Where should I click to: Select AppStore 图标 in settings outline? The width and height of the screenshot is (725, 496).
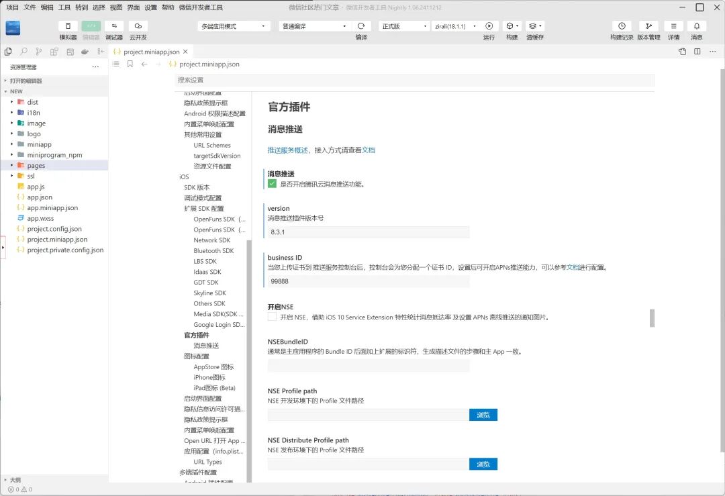(x=213, y=367)
